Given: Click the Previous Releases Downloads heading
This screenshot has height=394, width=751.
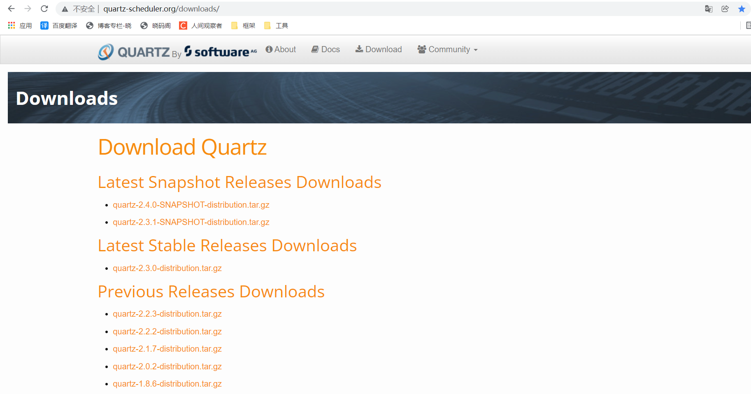Looking at the screenshot, I should click(x=211, y=292).
